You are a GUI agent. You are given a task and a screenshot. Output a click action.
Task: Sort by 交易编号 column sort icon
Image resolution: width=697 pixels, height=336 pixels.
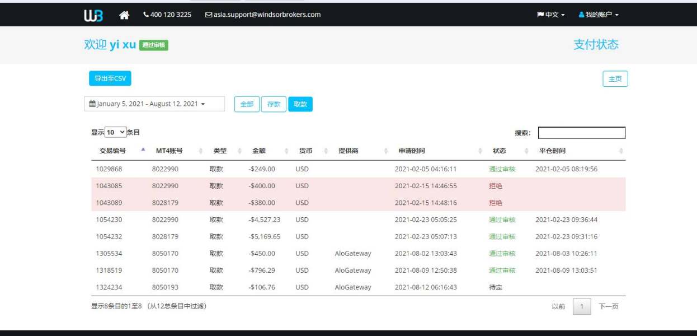[x=143, y=150]
